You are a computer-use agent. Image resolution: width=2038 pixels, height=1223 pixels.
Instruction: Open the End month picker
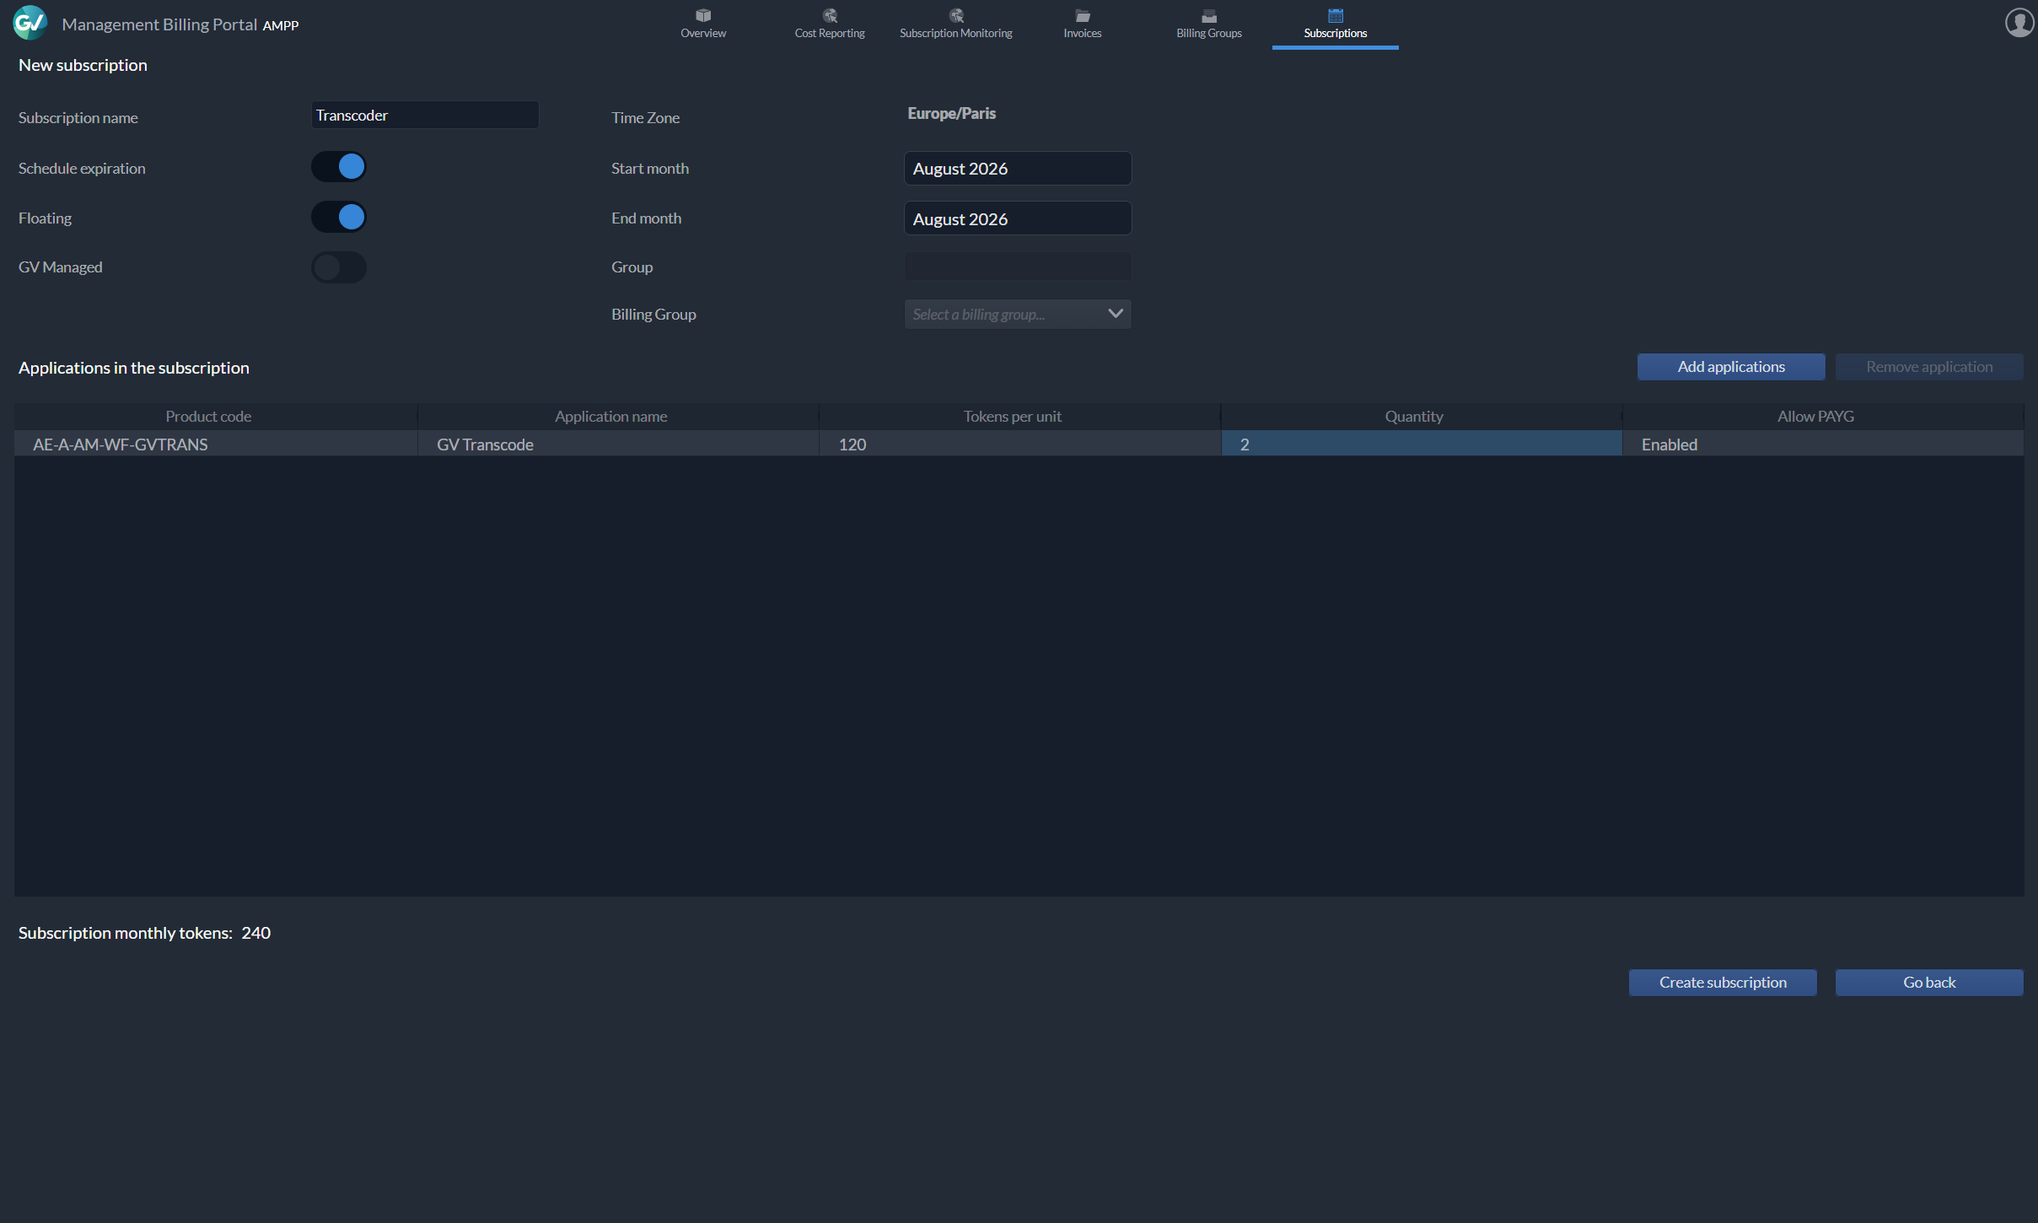(1017, 219)
